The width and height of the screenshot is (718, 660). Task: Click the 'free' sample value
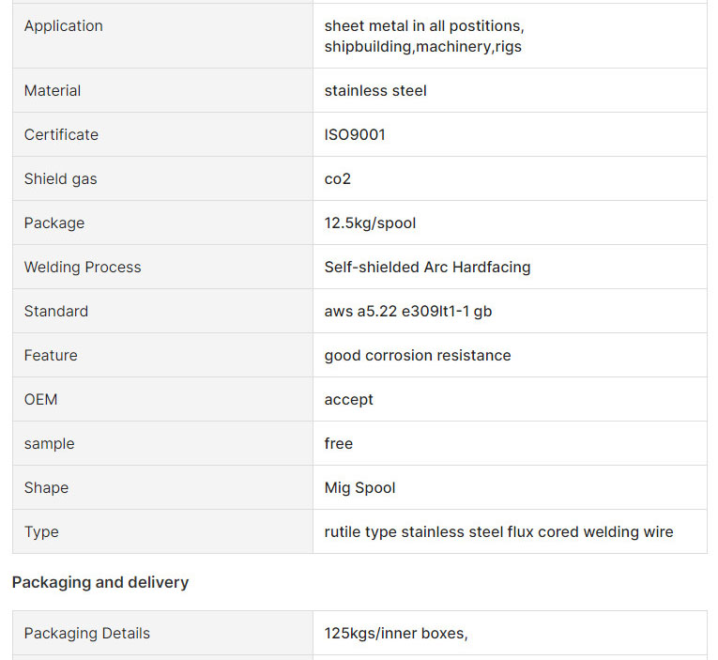[339, 444]
